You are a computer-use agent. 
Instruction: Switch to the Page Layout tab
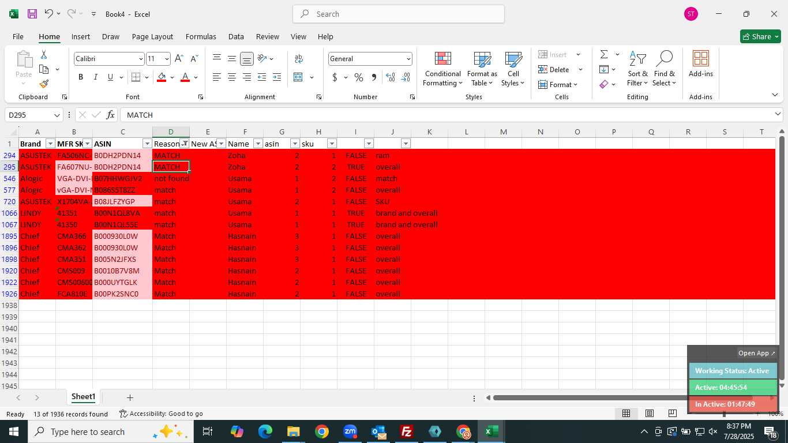coord(152,36)
